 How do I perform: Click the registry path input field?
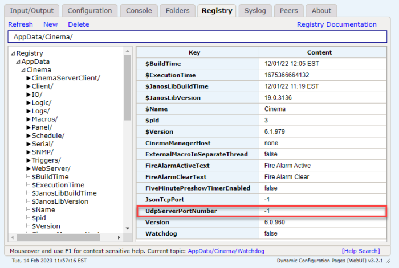(197, 36)
